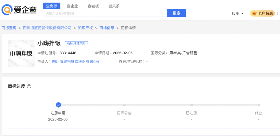This screenshot has height=136, width=280.
Task: Open the 小嗨拌饭 trademark image thumbnail
Action: click(21, 54)
